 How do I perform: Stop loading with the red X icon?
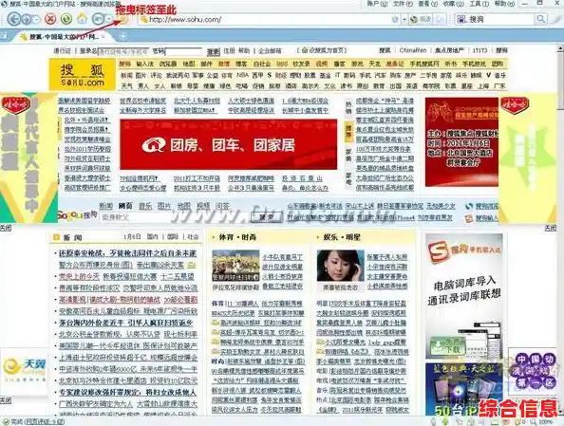pos(50,19)
